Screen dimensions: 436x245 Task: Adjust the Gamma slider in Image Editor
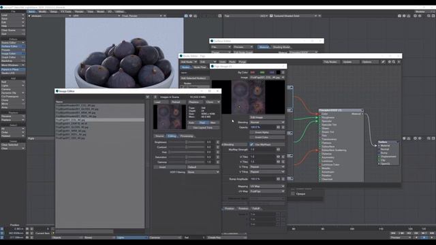186,162
